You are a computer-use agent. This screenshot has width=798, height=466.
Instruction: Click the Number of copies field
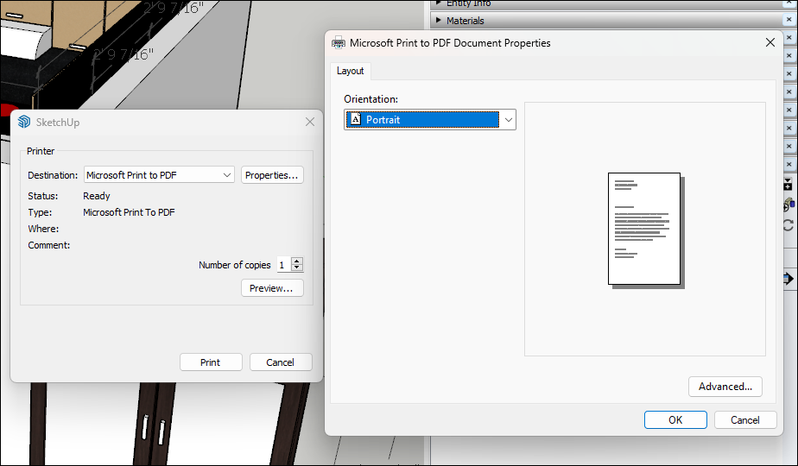(283, 265)
